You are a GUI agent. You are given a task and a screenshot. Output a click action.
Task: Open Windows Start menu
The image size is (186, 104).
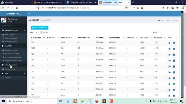coord(3,101)
